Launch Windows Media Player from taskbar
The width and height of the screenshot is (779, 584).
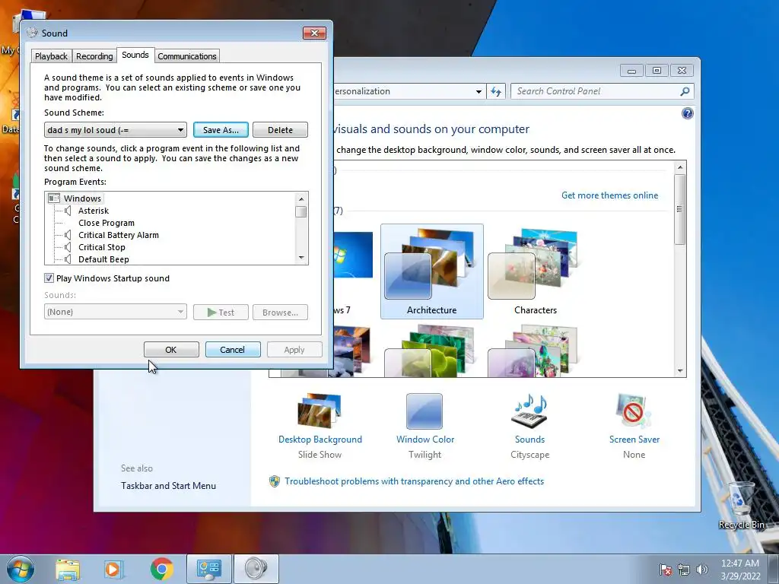click(113, 569)
